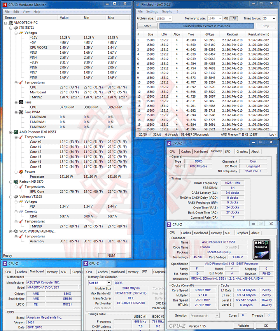280x331 pixels.
Task: Click the Validate button in CPU-Z
Action: pyautogui.click(x=243, y=326)
